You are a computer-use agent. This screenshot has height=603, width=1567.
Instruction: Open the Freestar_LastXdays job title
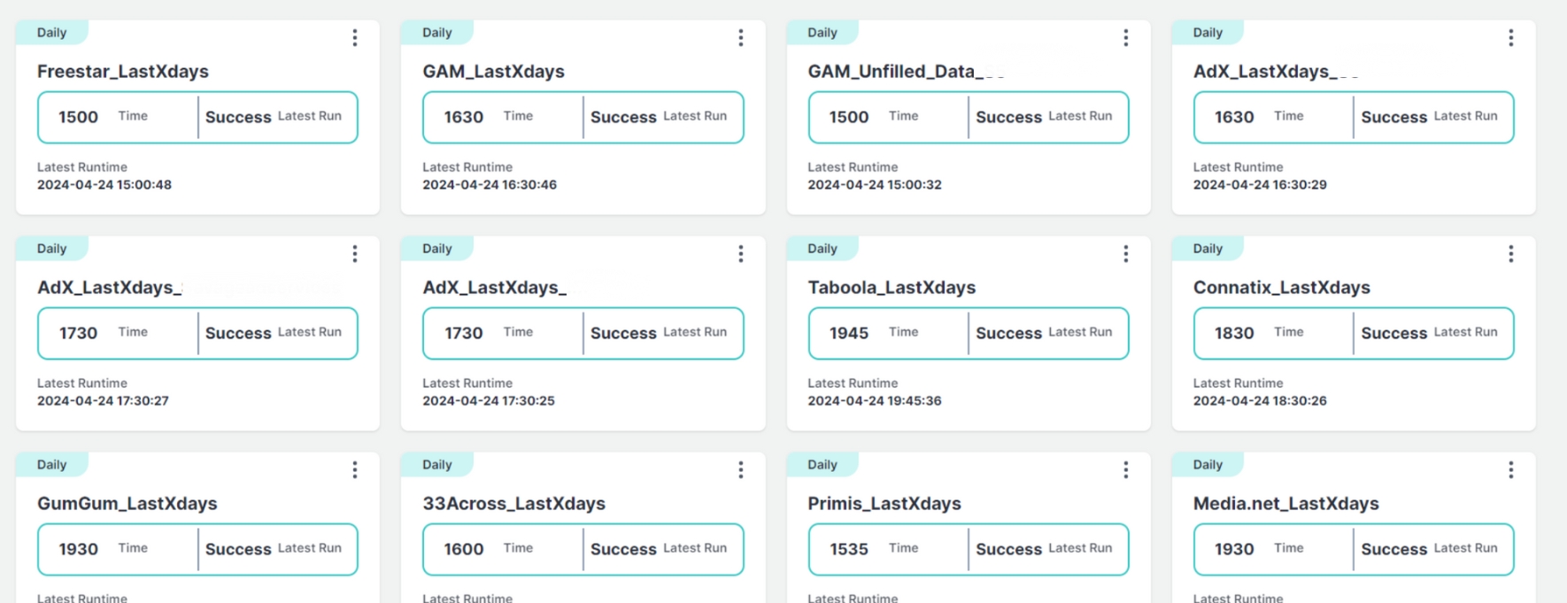[x=123, y=72]
